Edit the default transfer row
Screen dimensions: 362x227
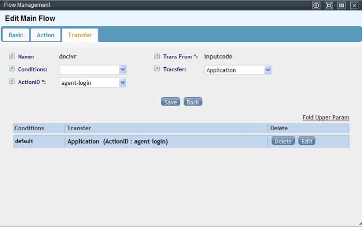pyautogui.click(x=307, y=141)
